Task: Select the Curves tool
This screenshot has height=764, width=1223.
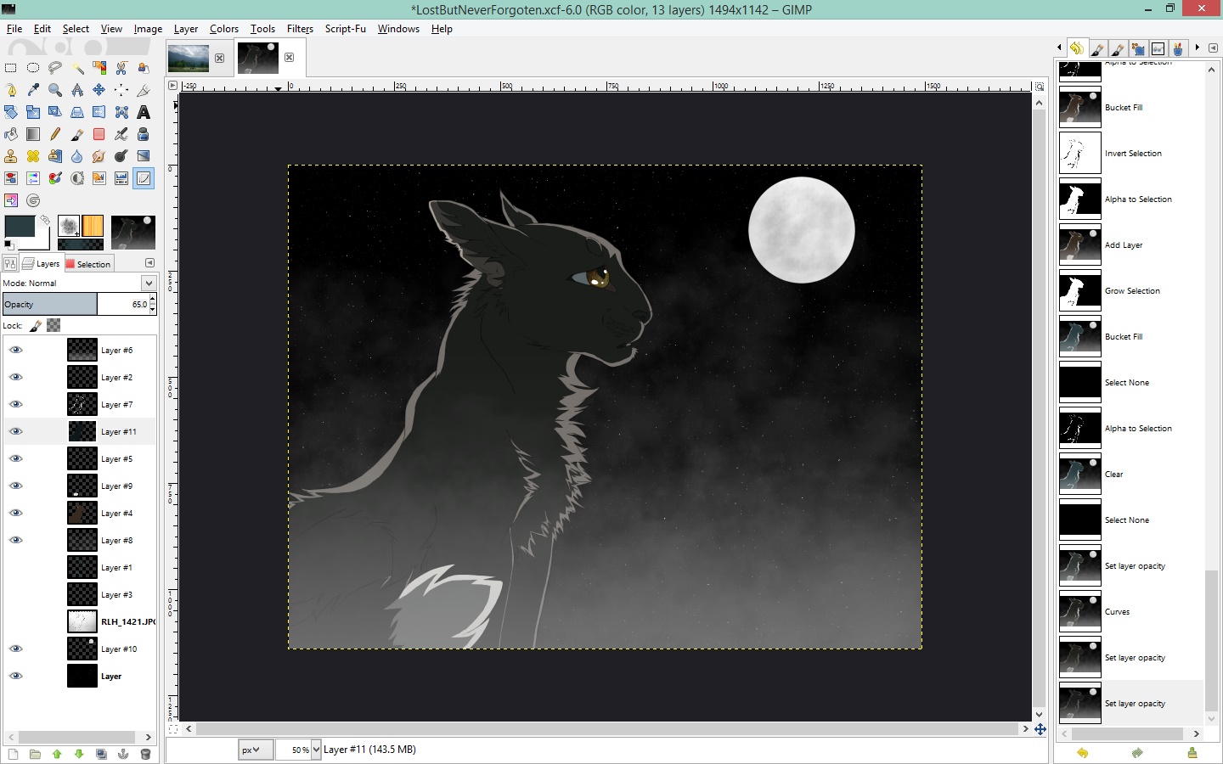Action: (143, 177)
